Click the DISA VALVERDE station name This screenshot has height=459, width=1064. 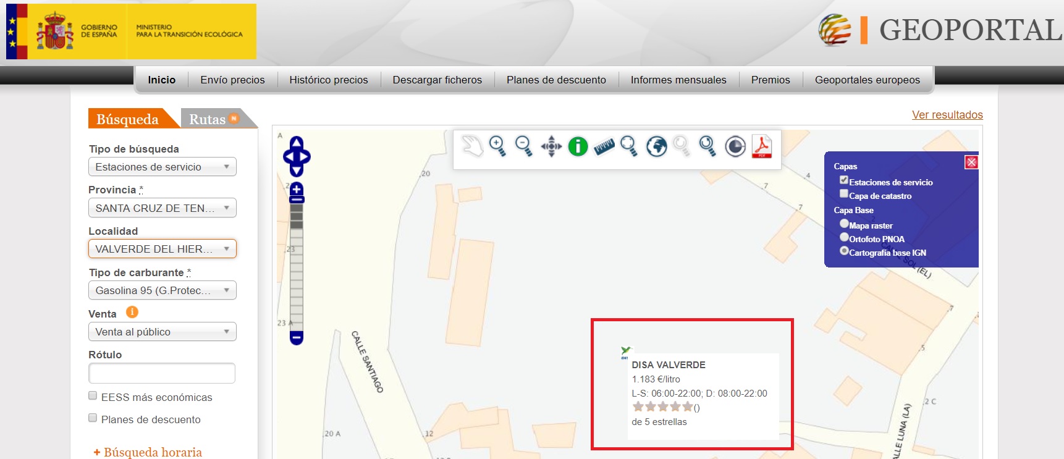(x=669, y=365)
